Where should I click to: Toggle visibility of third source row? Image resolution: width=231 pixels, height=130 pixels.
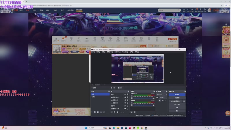(x=125, y=100)
